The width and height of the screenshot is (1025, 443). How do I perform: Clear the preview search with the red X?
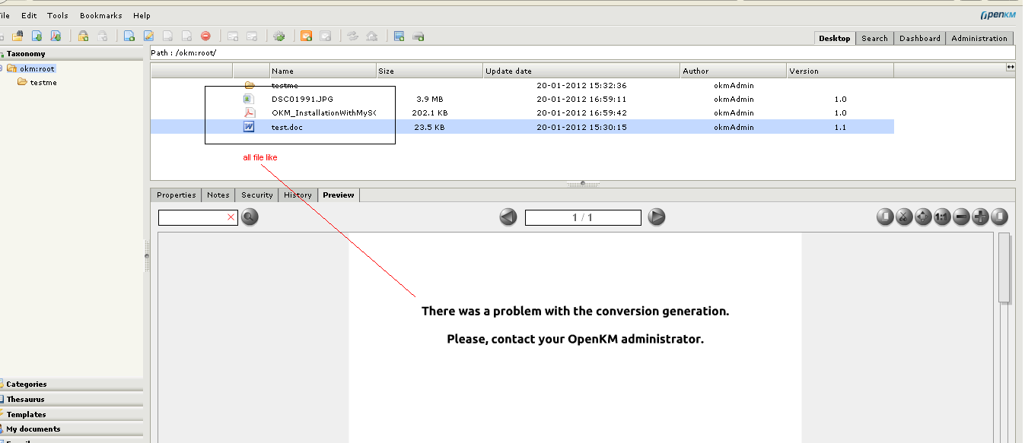click(232, 217)
